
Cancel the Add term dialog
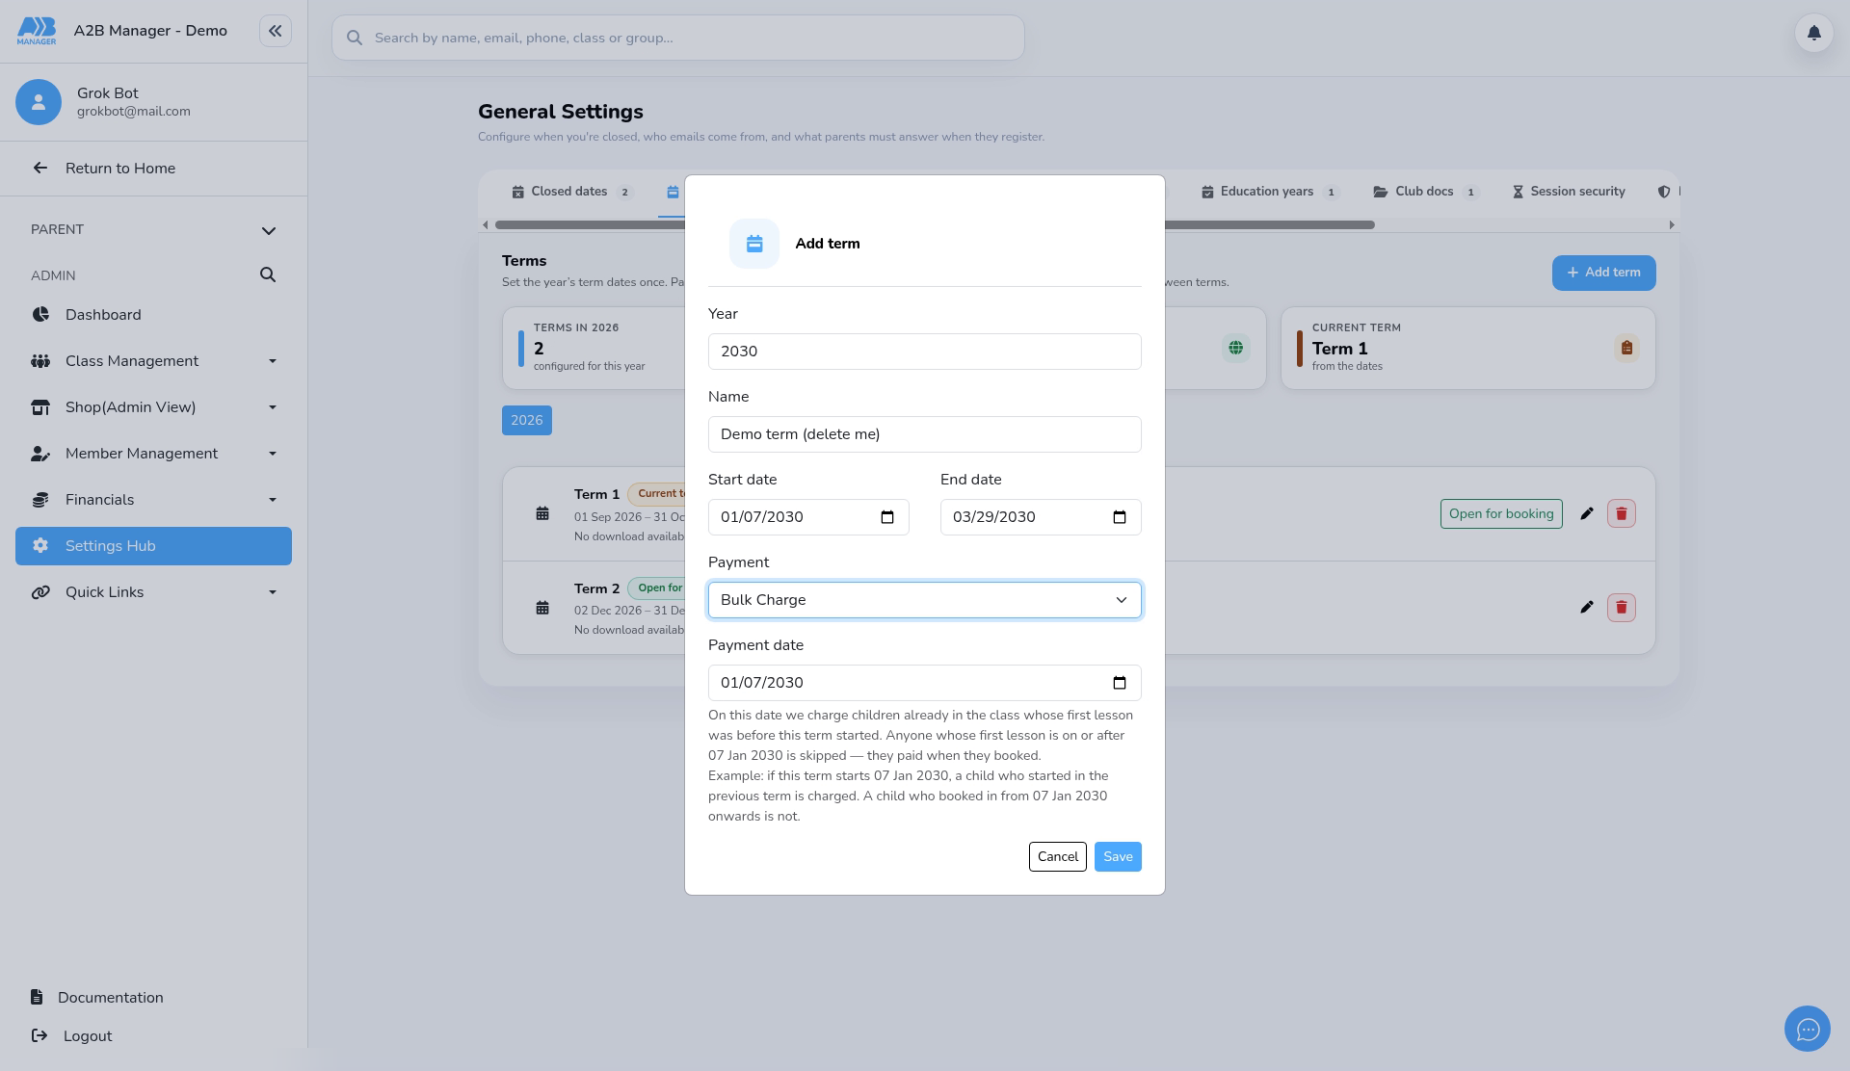click(1058, 857)
